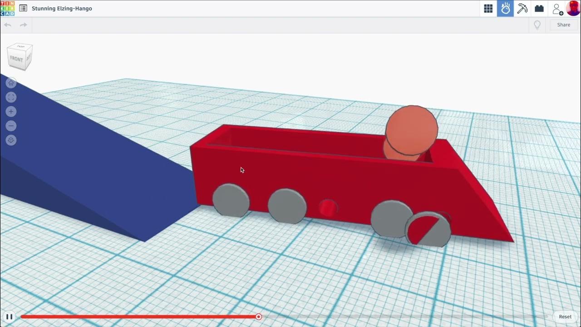Undo the last action
The width and height of the screenshot is (581, 327).
8,25
